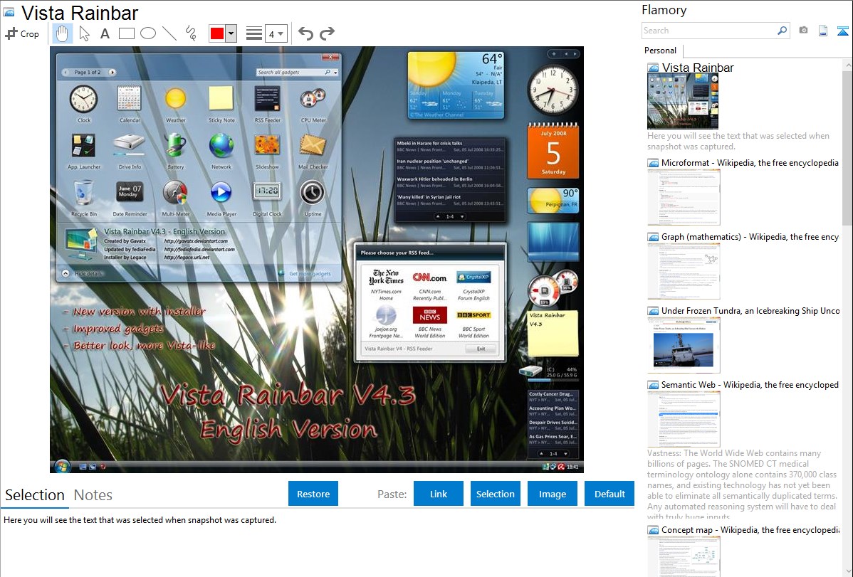Select the Microformat - Wikipedia snapshot title
Viewport: 853px width, 577px height.
(750, 163)
